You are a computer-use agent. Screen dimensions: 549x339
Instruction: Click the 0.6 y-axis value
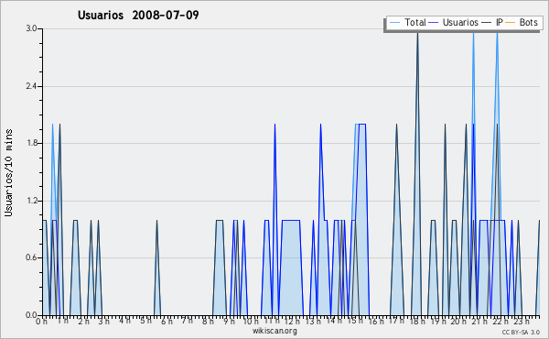coord(31,257)
